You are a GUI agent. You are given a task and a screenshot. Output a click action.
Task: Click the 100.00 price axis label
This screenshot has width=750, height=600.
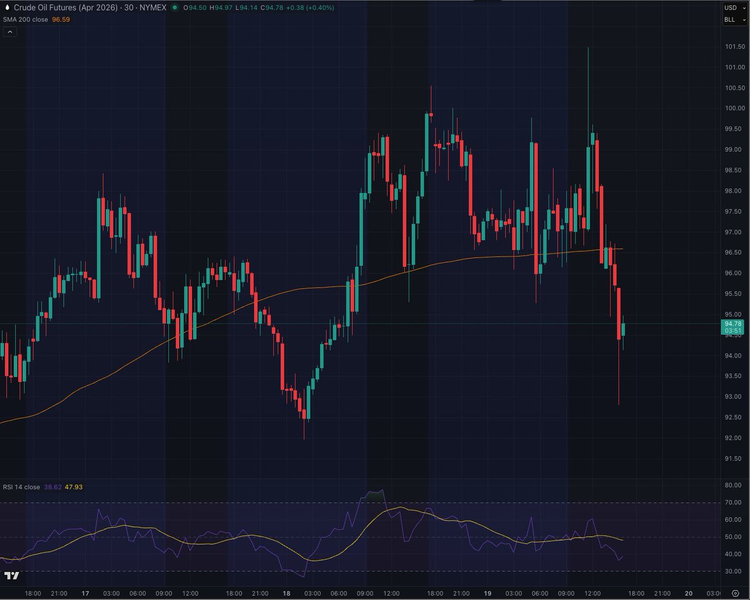pyautogui.click(x=735, y=109)
